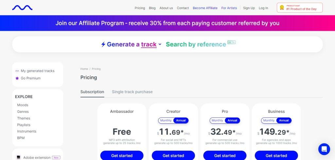Click the Creator plan title
Screen dimensions: 335x160
173,111
